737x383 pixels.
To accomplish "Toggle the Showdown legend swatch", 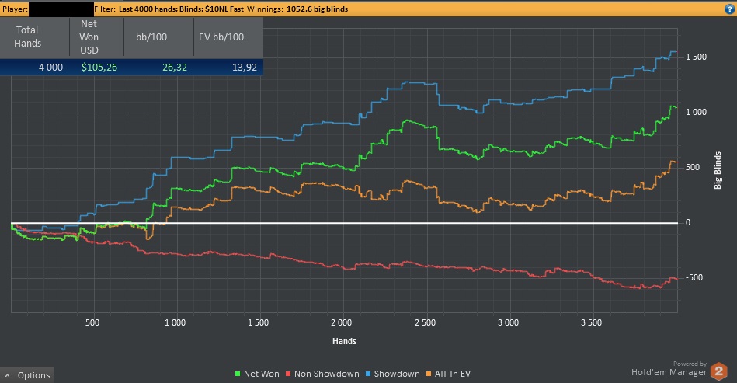I will point(368,374).
